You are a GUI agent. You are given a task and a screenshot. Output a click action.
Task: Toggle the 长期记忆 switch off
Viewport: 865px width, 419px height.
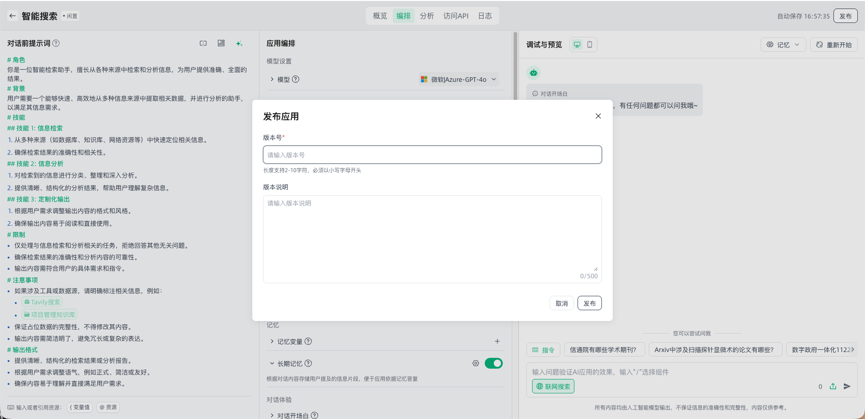(x=493, y=363)
